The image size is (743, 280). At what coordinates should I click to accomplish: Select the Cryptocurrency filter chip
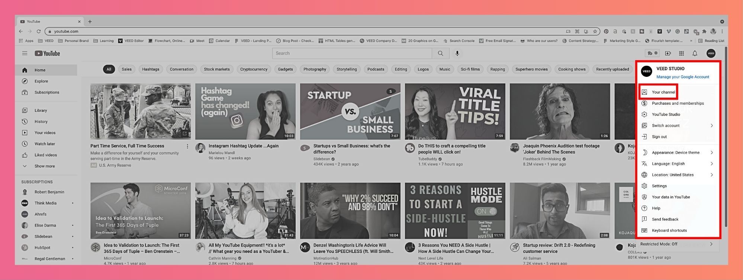[x=254, y=69]
